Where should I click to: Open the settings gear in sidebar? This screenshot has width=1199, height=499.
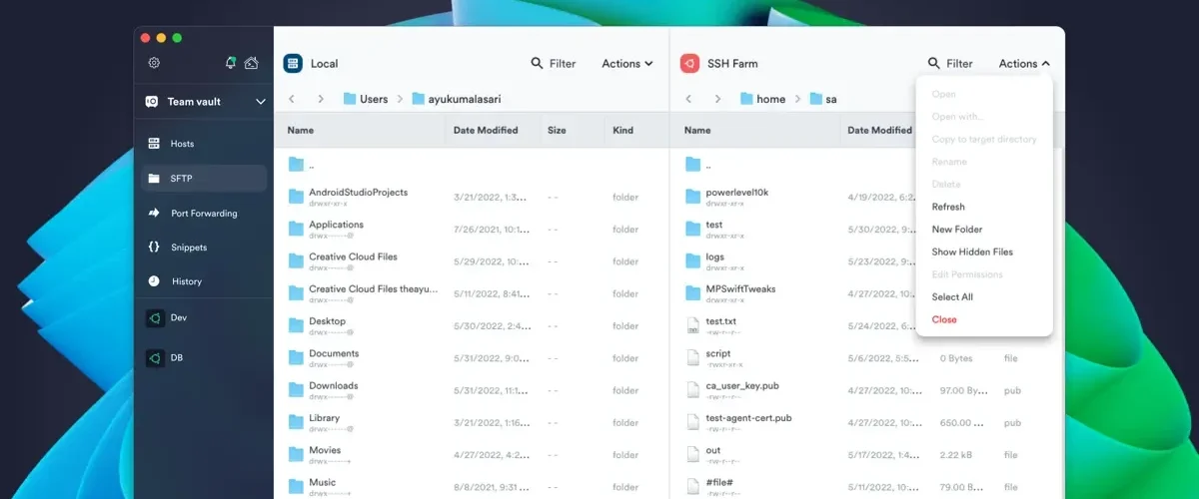[x=154, y=63]
